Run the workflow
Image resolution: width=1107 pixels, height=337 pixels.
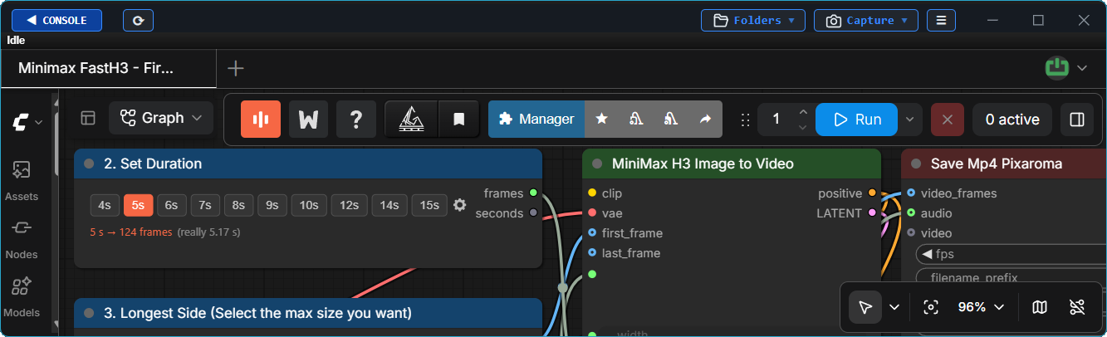coord(856,120)
